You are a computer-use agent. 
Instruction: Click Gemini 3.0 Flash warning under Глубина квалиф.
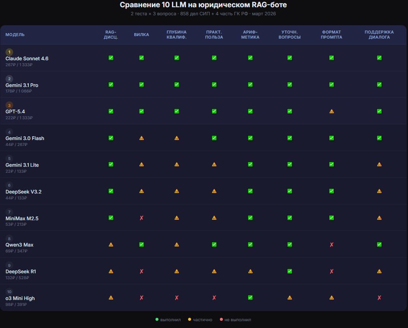177,138
